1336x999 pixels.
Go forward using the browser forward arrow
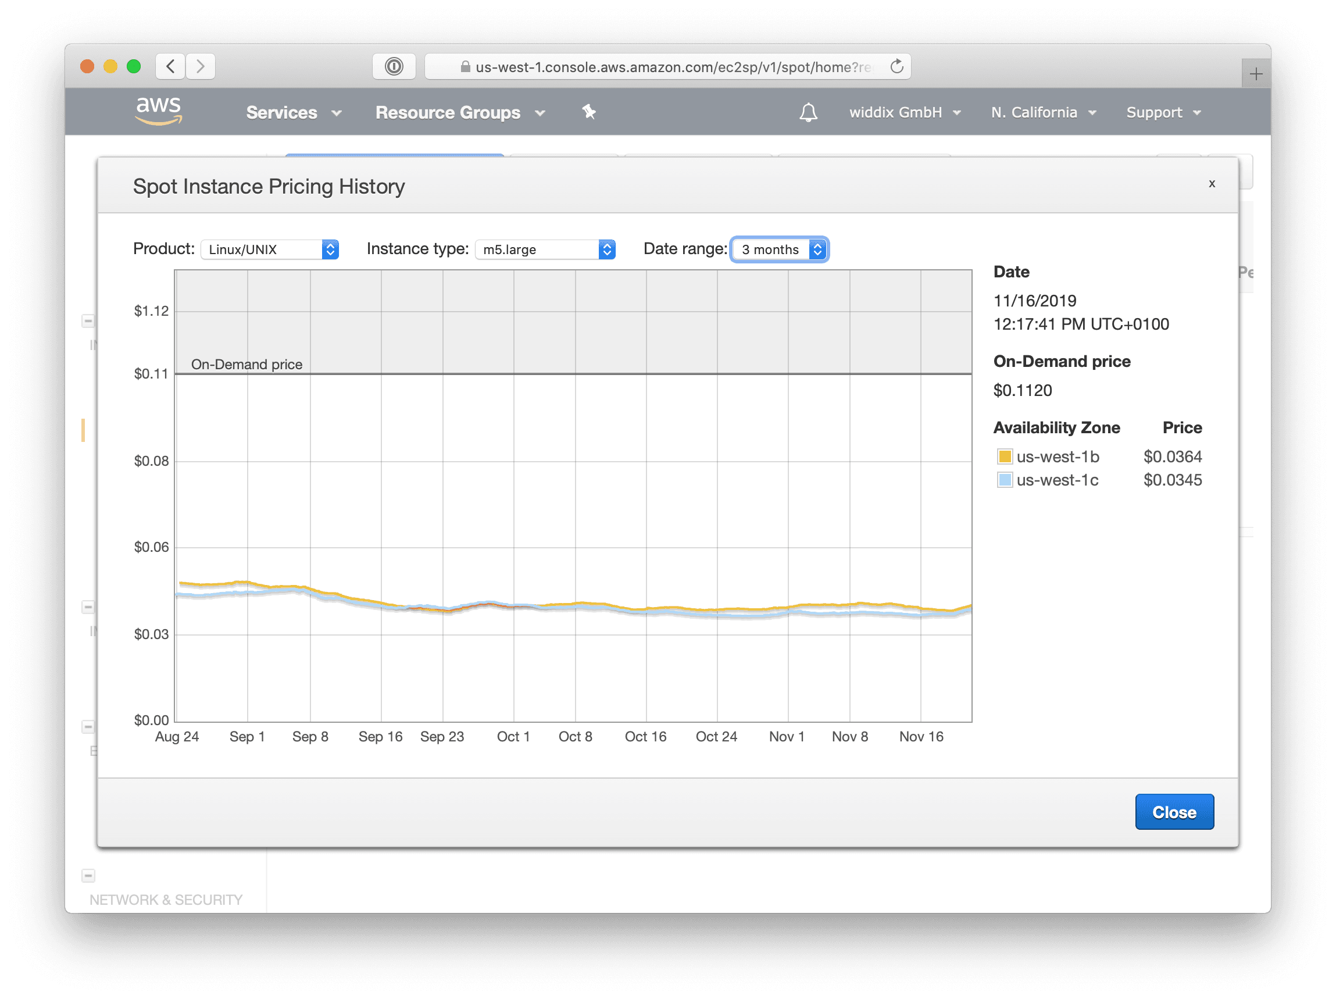tap(201, 66)
